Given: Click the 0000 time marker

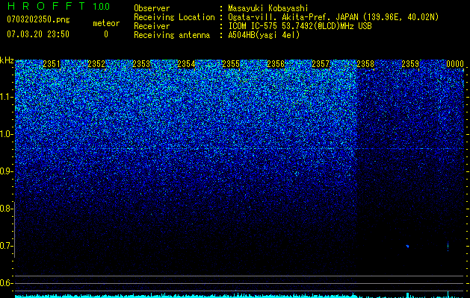Looking at the screenshot, I should (x=455, y=64).
